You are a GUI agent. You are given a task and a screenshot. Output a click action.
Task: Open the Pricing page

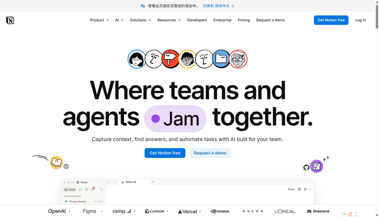pos(244,20)
